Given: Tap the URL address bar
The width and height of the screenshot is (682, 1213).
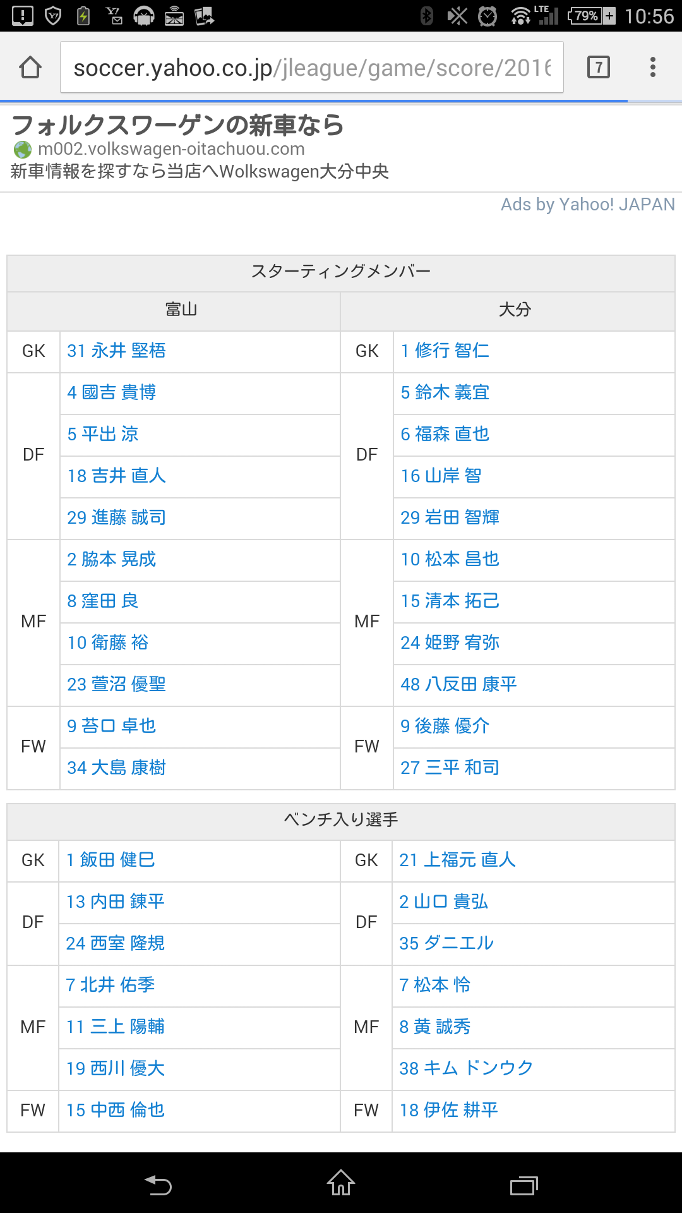Looking at the screenshot, I should 312,68.
